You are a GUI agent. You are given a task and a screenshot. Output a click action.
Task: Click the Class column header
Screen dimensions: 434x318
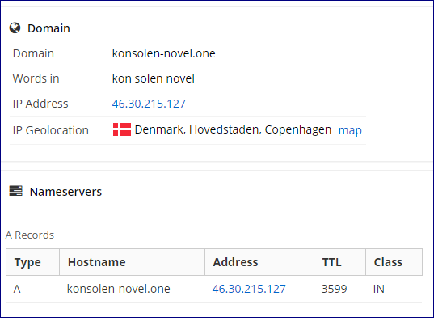click(394, 262)
